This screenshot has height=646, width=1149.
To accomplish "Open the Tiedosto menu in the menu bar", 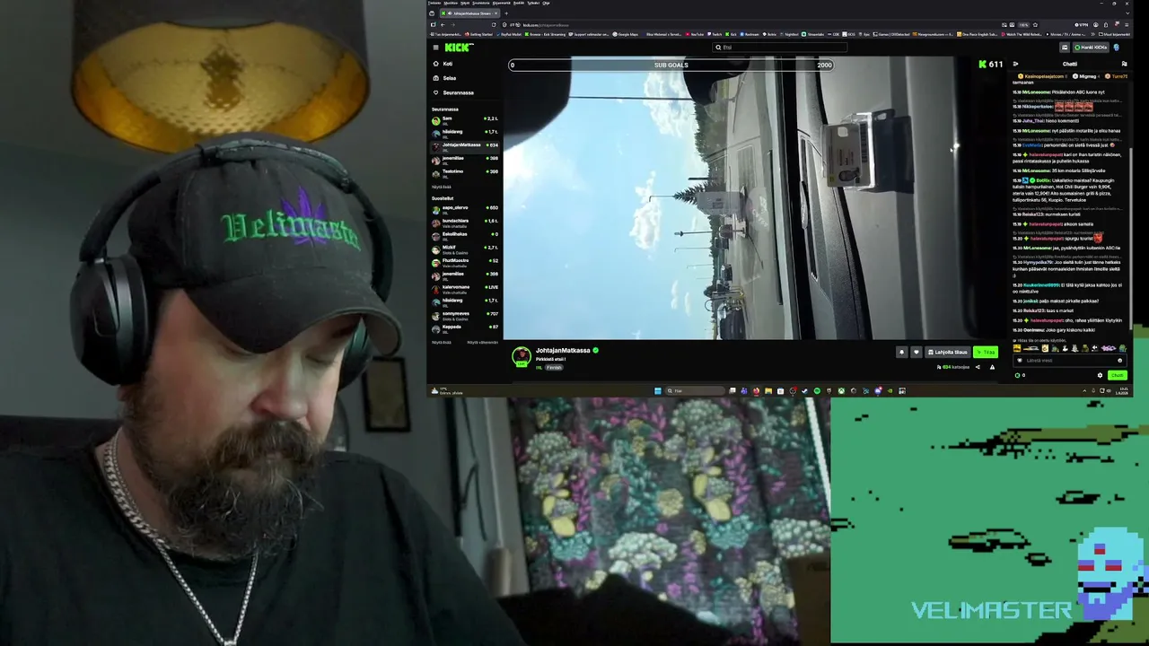I will [x=434, y=3].
